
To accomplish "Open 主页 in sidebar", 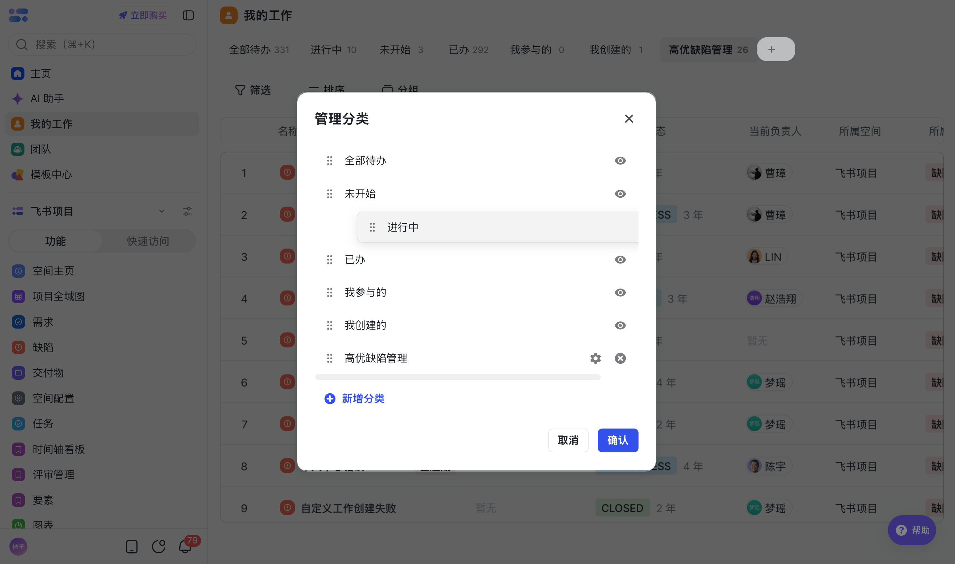I will 102,73.
